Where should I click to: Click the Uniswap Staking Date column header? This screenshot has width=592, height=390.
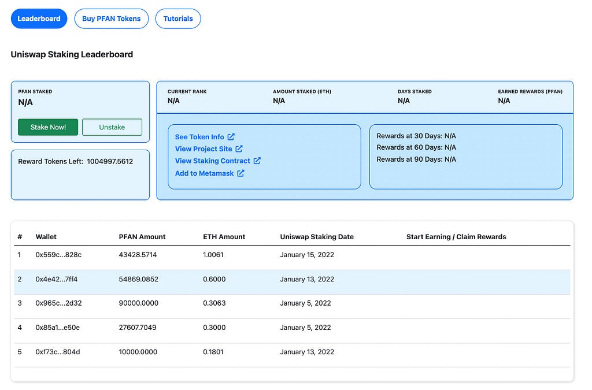[x=317, y=237]
